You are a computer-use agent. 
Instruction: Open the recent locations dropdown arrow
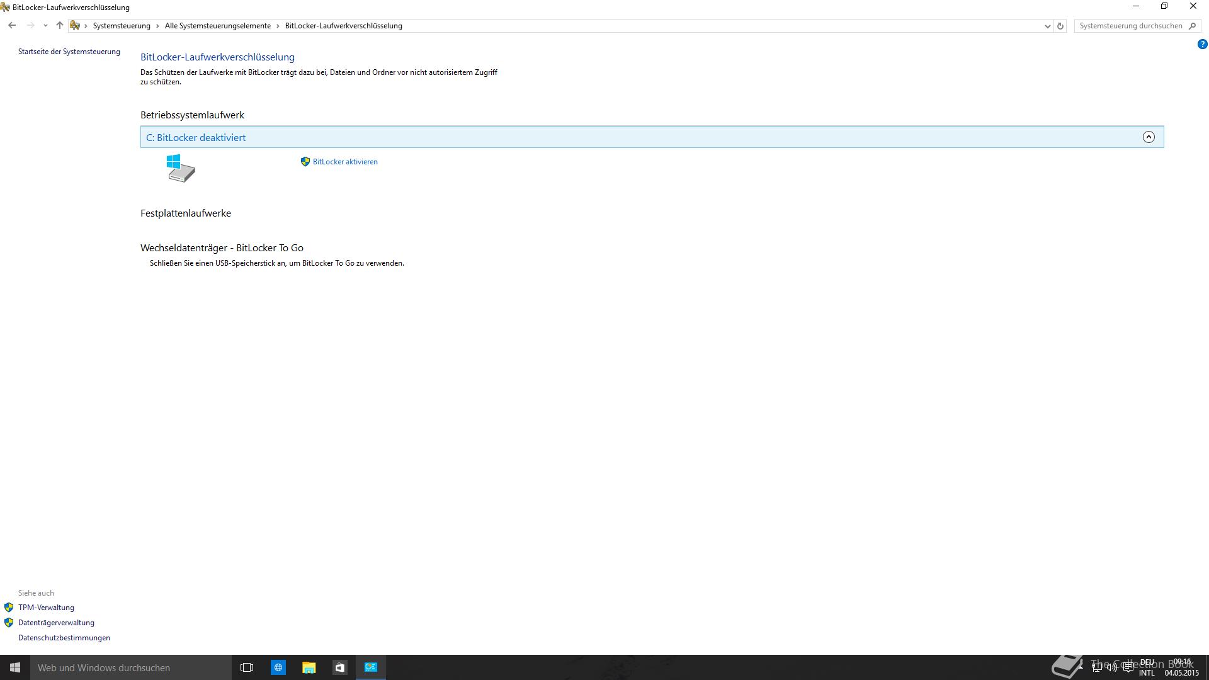coord(45,26)
